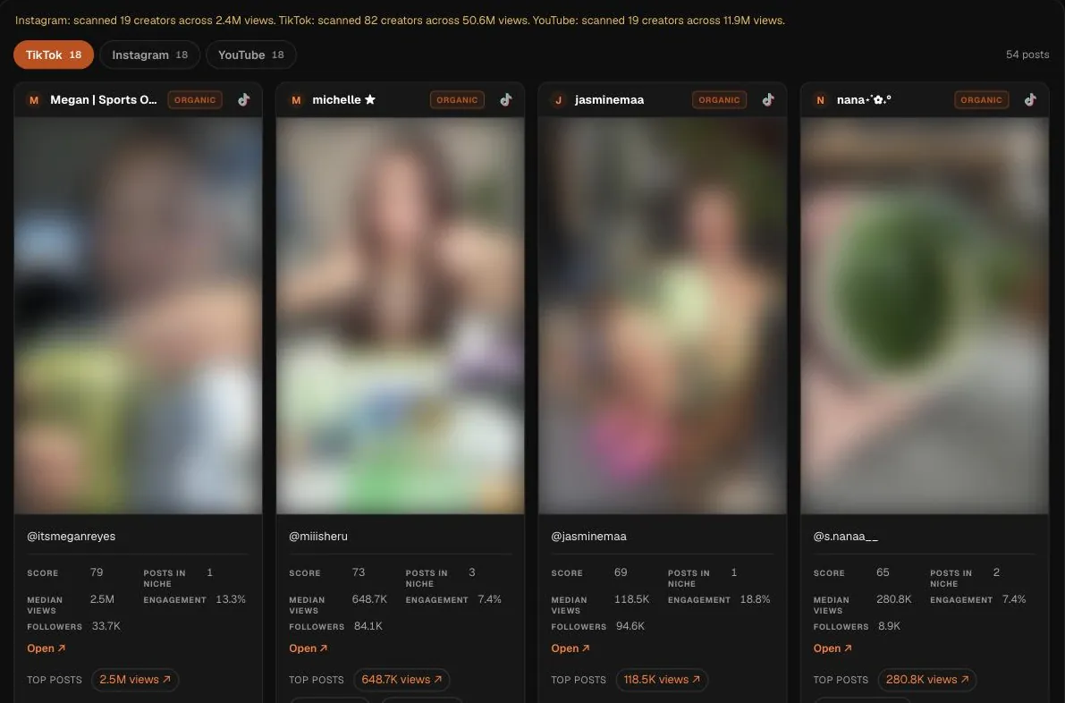Click score value 65
Screen dimensions: 1065x703
[883, 572]
